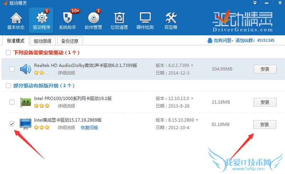
Task: Toggle the 下列设备需要安装驱动 checkbox
Action: pyautogui.click(x=8, y=53)
